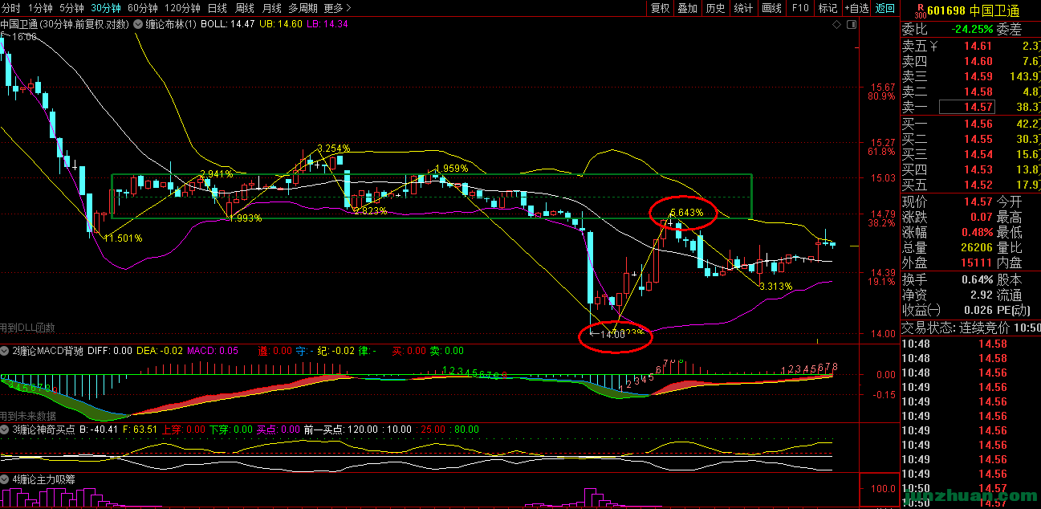Select the 5分钟 period
This screenshot has width=1041, height=509.
71,8
